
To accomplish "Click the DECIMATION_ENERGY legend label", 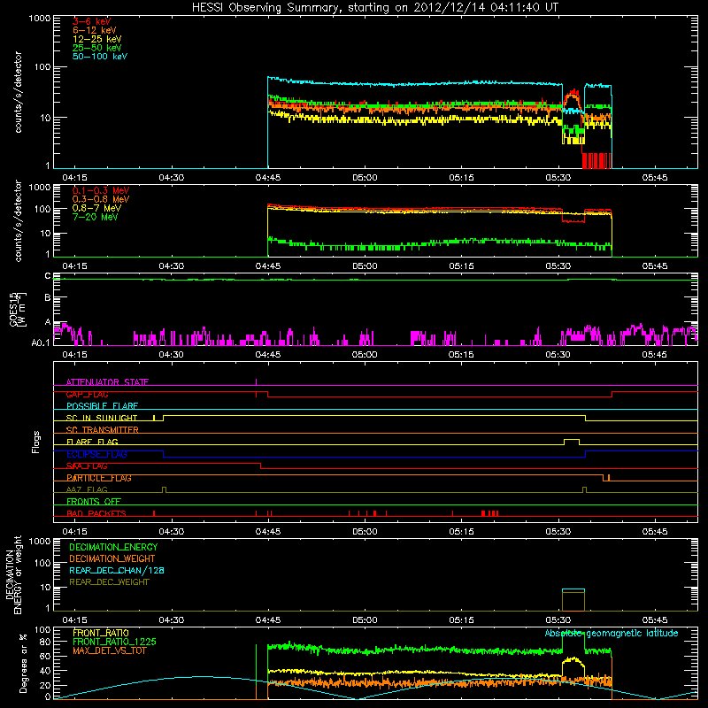I will [113, 547].
